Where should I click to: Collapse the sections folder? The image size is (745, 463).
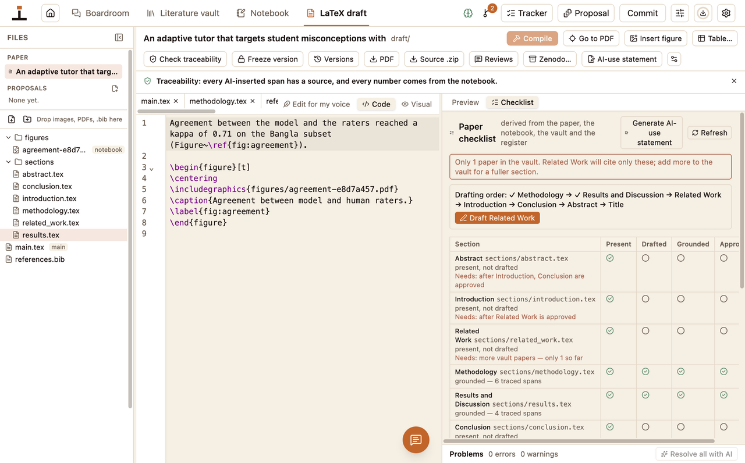tap(9, 162)
